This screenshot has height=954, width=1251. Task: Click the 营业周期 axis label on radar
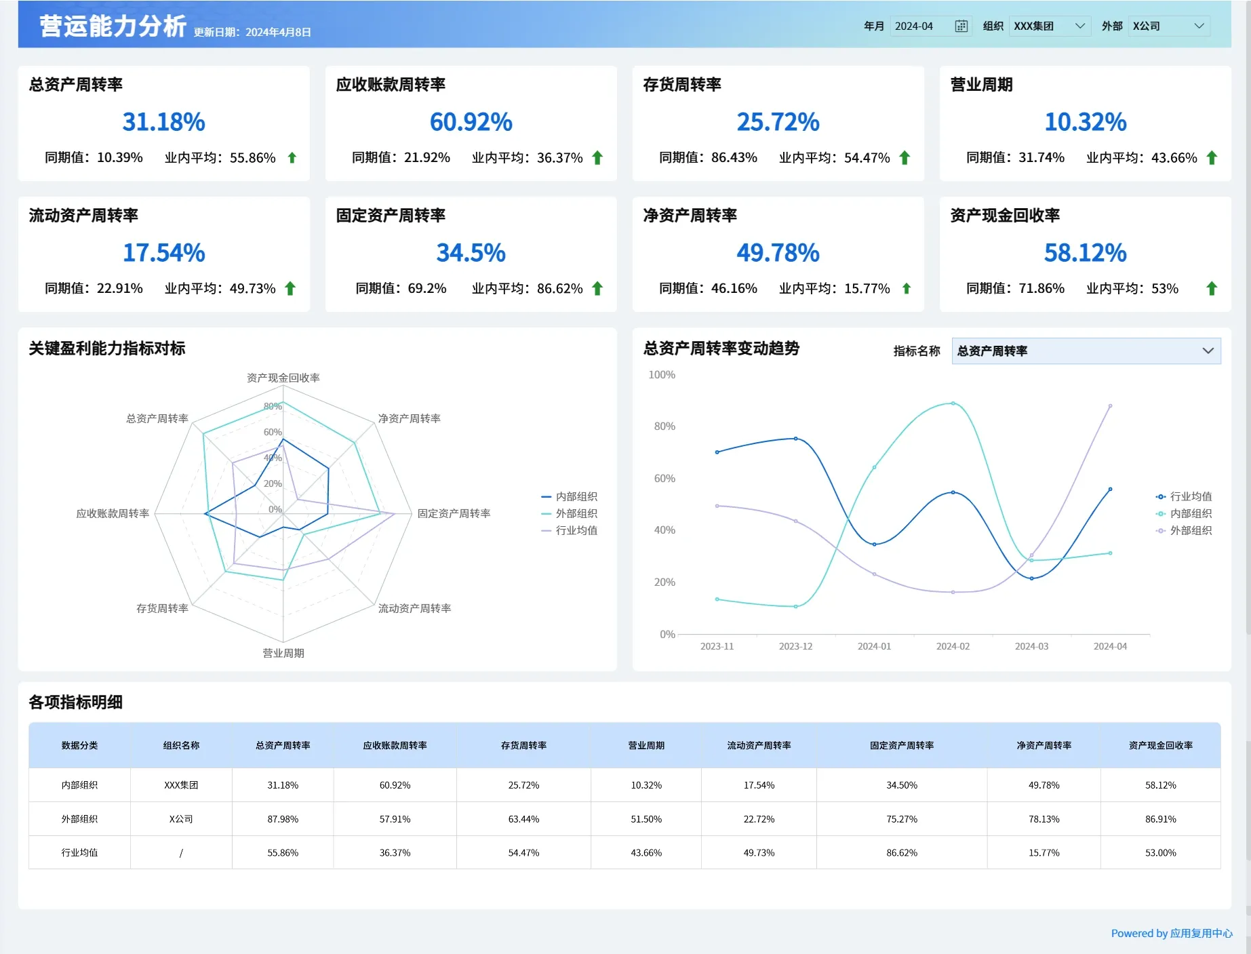[283, 653]
